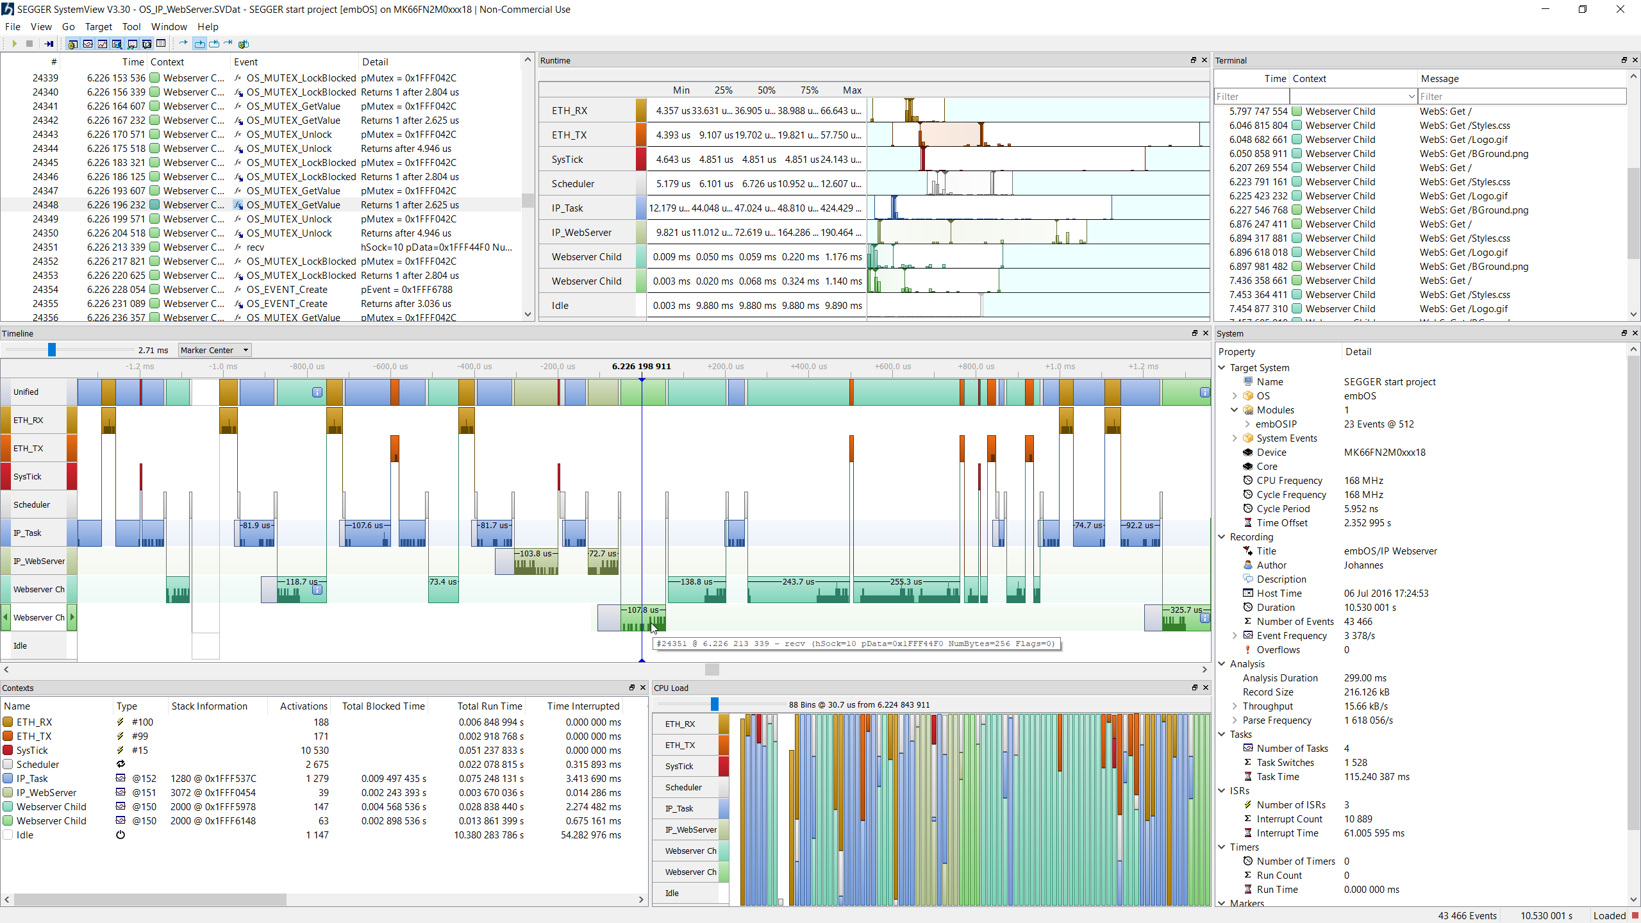
Task: Click the gear-with-arrow icon ending the toolbar
Action: 244,44
